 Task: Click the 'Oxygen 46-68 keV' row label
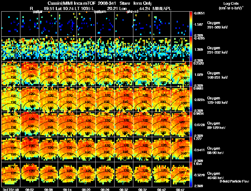coord(216,176)
